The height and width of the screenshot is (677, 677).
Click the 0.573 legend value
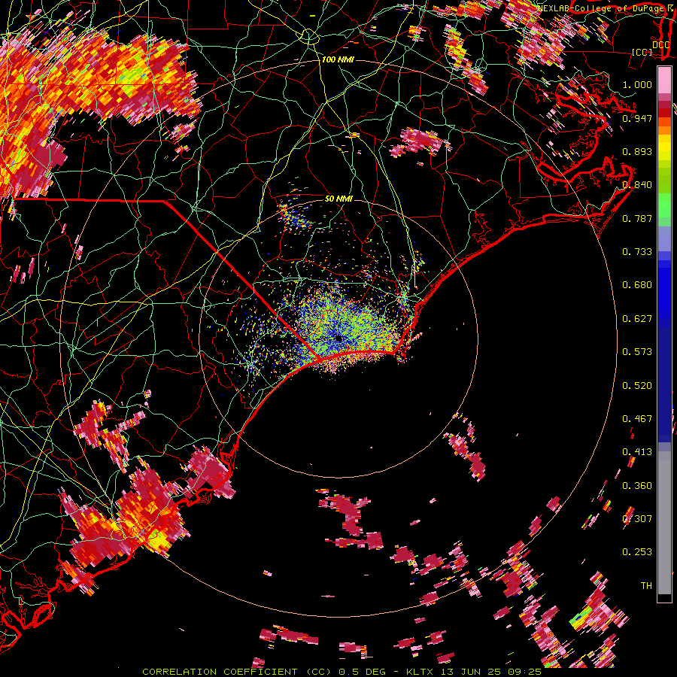pos(637,352)
